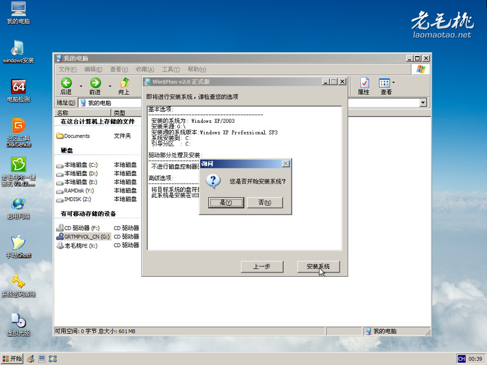Expand the 后退 history dropdown arrow
487x365 pixels.
(x=81, y=86)
